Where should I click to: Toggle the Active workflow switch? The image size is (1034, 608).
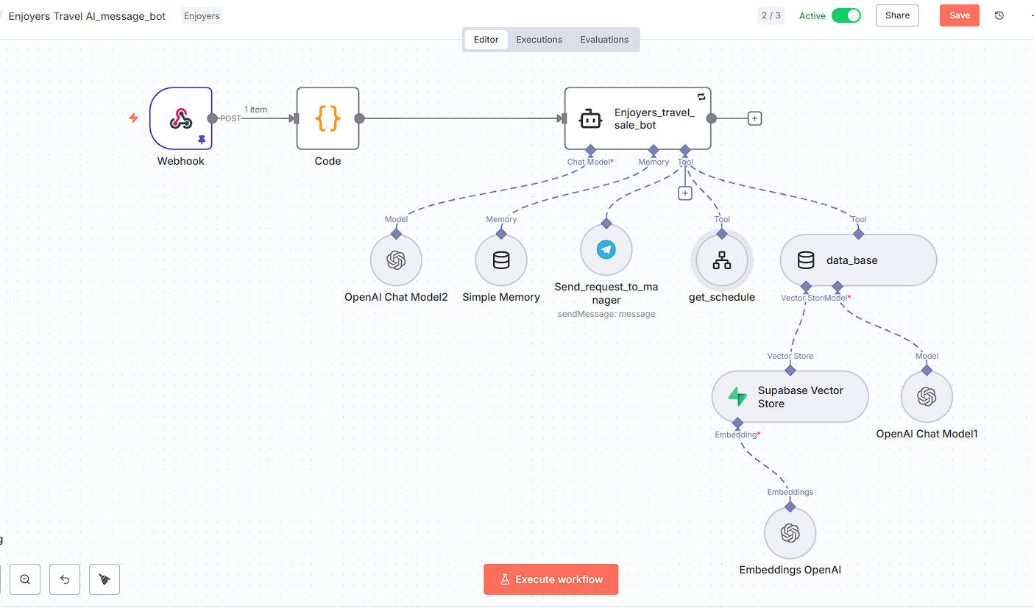[846, 15]
